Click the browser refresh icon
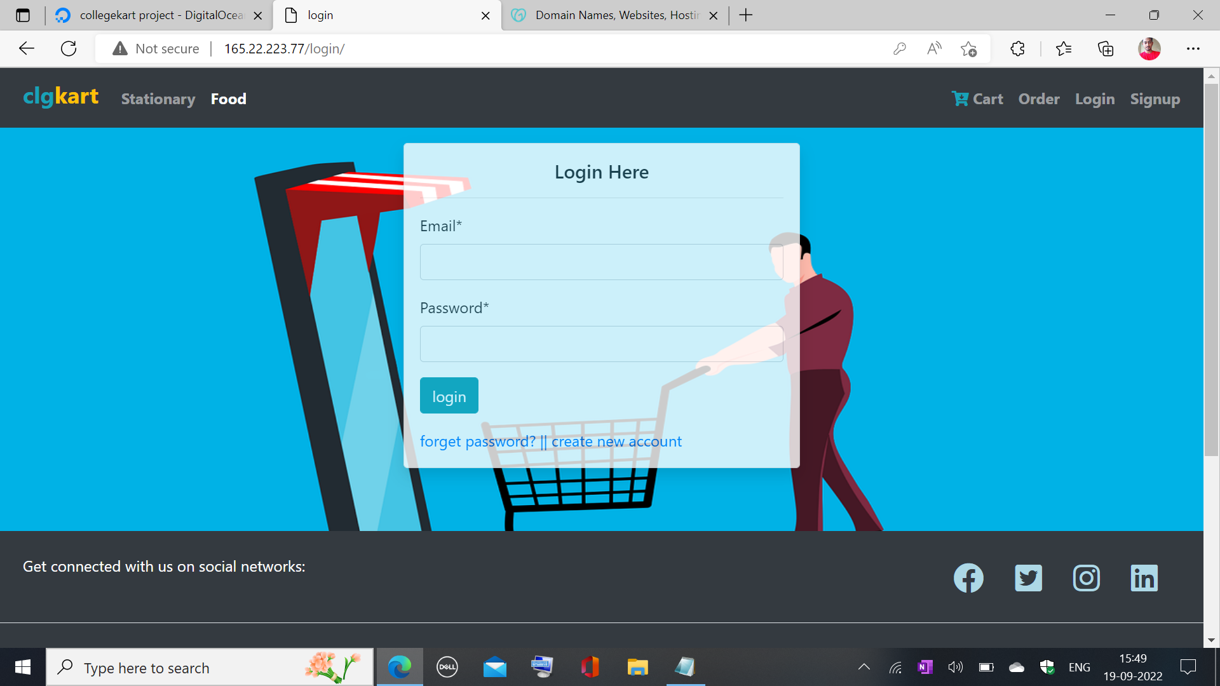Image resolution: width=1220 pixels, height=686 pixels. (69, 49)
